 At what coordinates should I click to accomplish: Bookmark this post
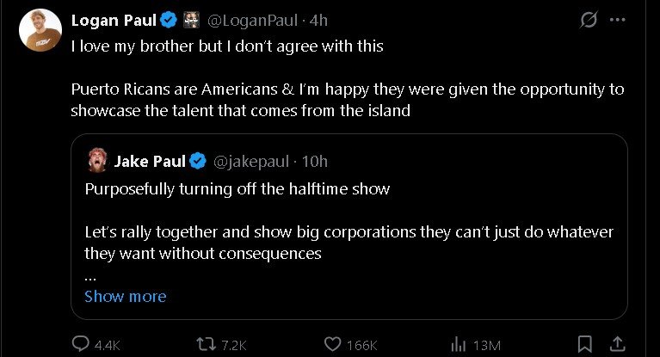click(x=584, y=344)
